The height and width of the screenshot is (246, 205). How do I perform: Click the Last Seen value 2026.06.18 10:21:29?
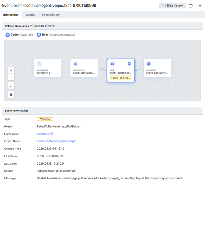point(50,164)
